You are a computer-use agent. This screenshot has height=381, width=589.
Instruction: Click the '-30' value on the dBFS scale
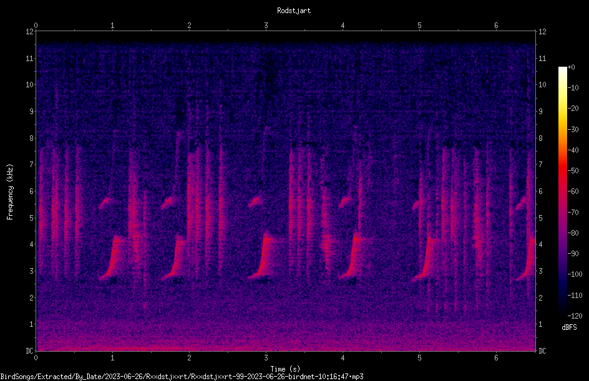(573, 130)
